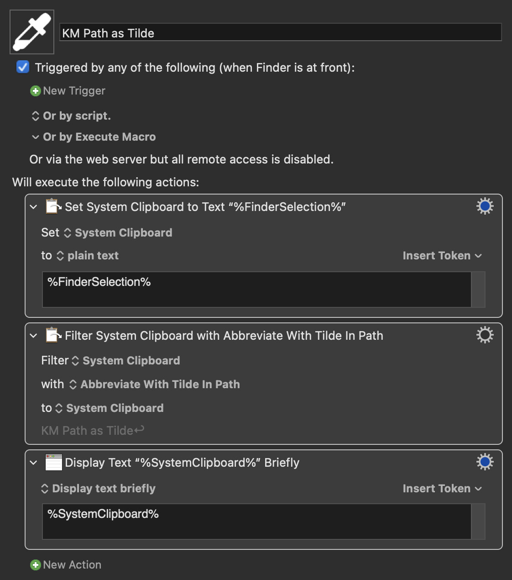
Task: Open gear menu for Filter System Clipboard action
Action: (x=485, y=335)
